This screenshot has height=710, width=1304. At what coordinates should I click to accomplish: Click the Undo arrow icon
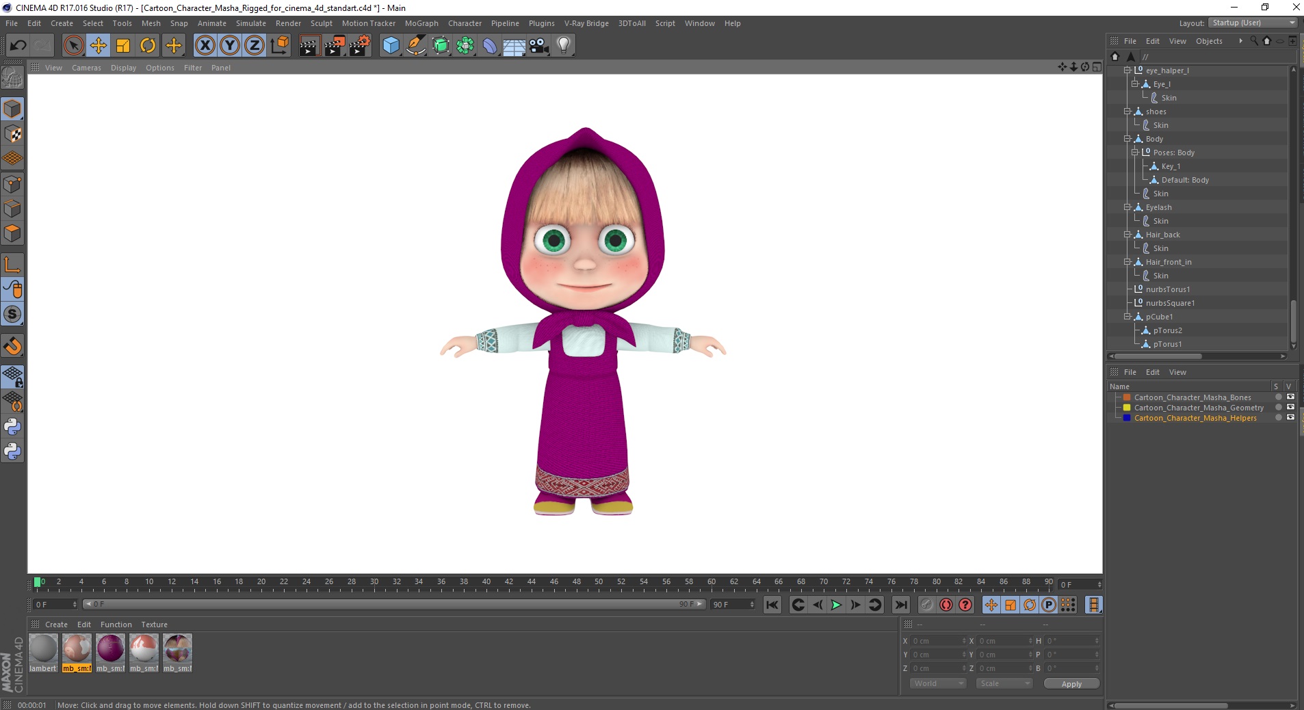click(18, 46)
